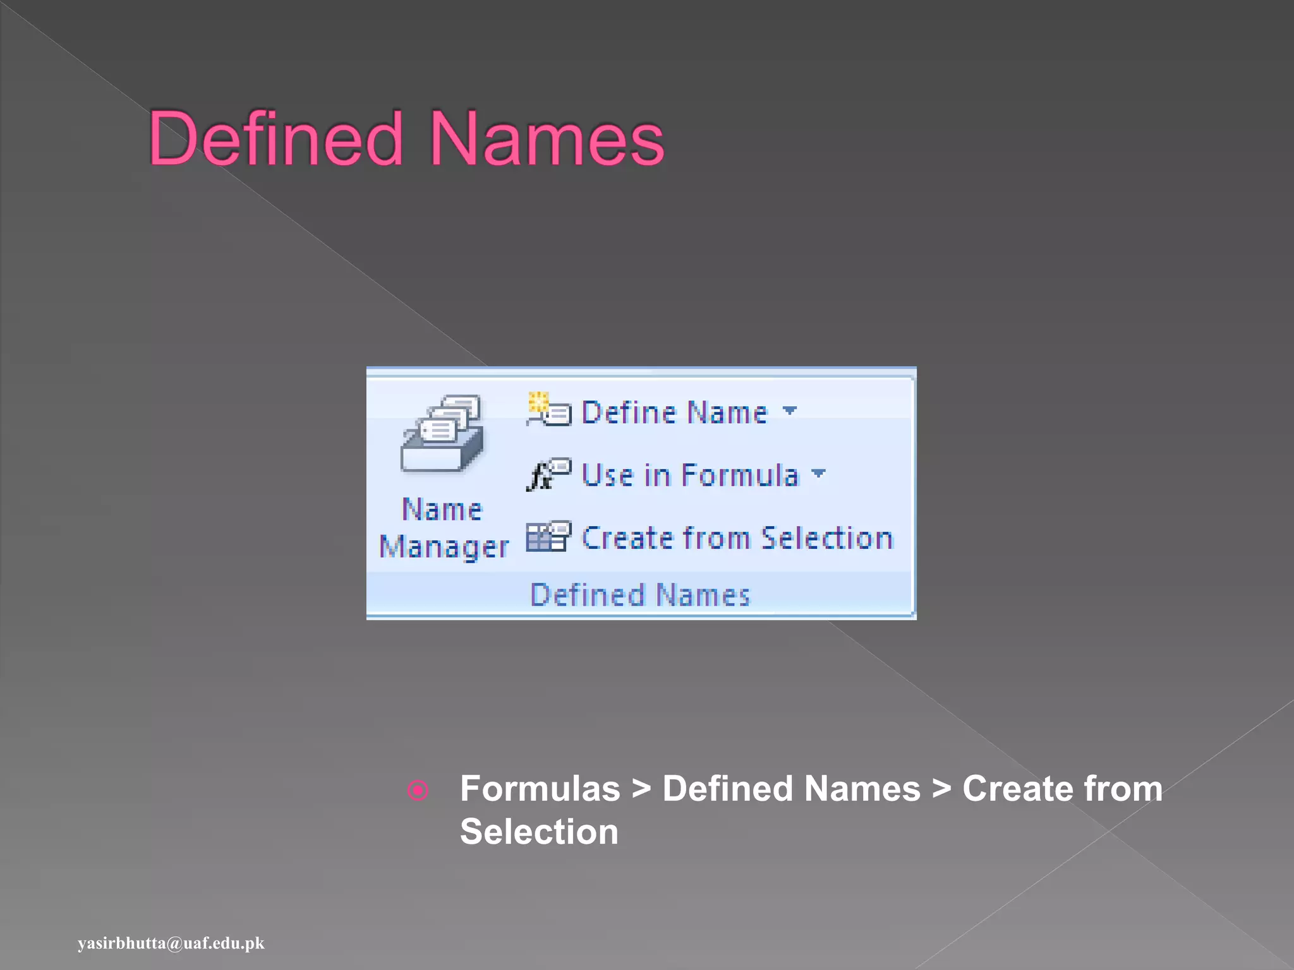Click the Create from Selection grid icon
1294x970 pixels.
548,537
